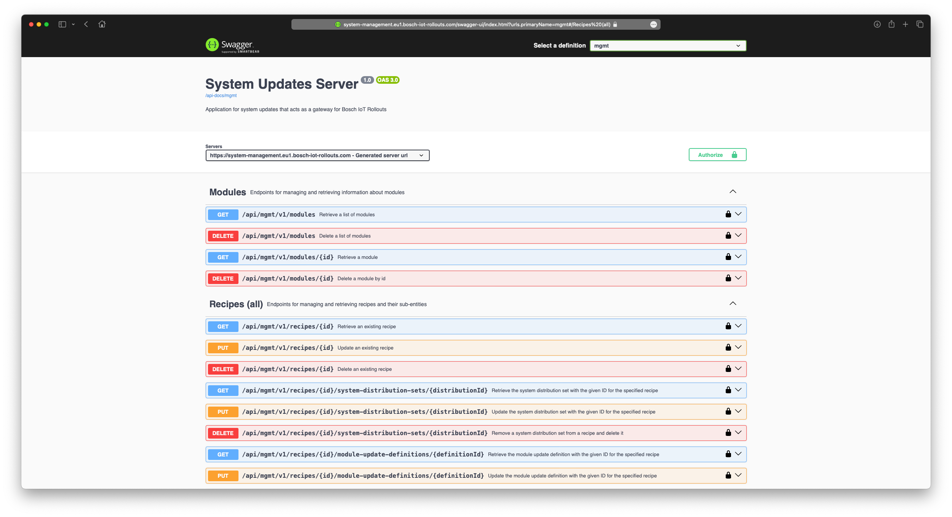Open new tab with plus icon
952x517 pixels.
[x=906, y=24]
